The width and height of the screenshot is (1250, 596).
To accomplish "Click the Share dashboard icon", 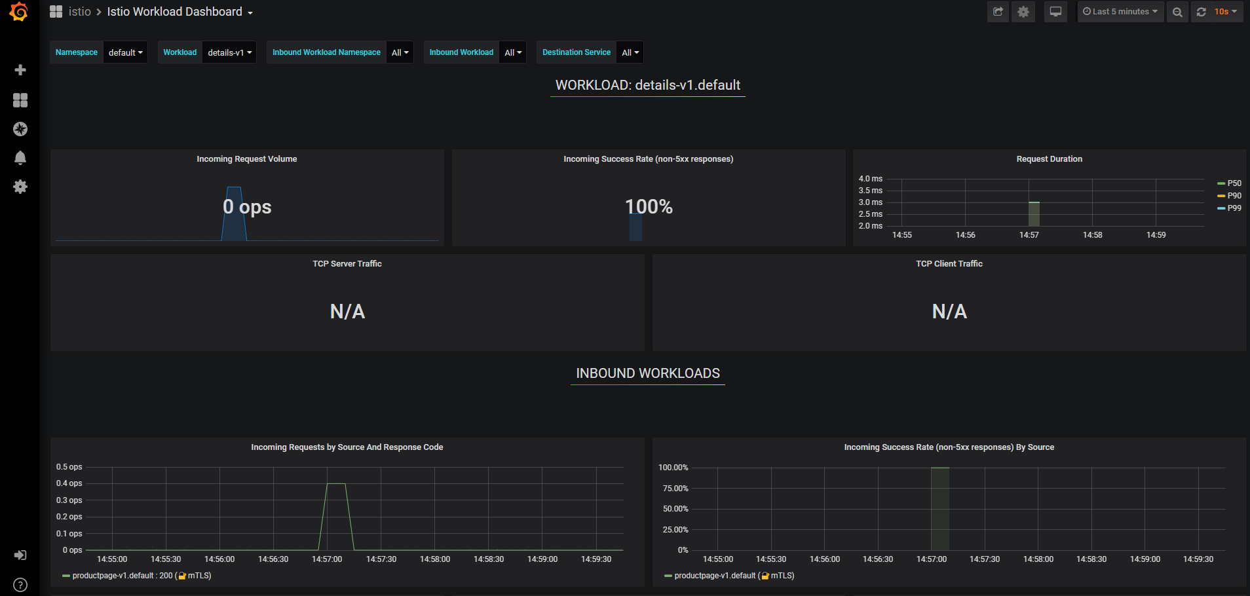I will coord(998,12).
